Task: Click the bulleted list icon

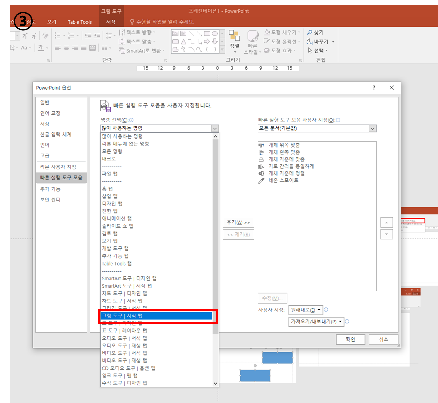Action: [58, 35]
